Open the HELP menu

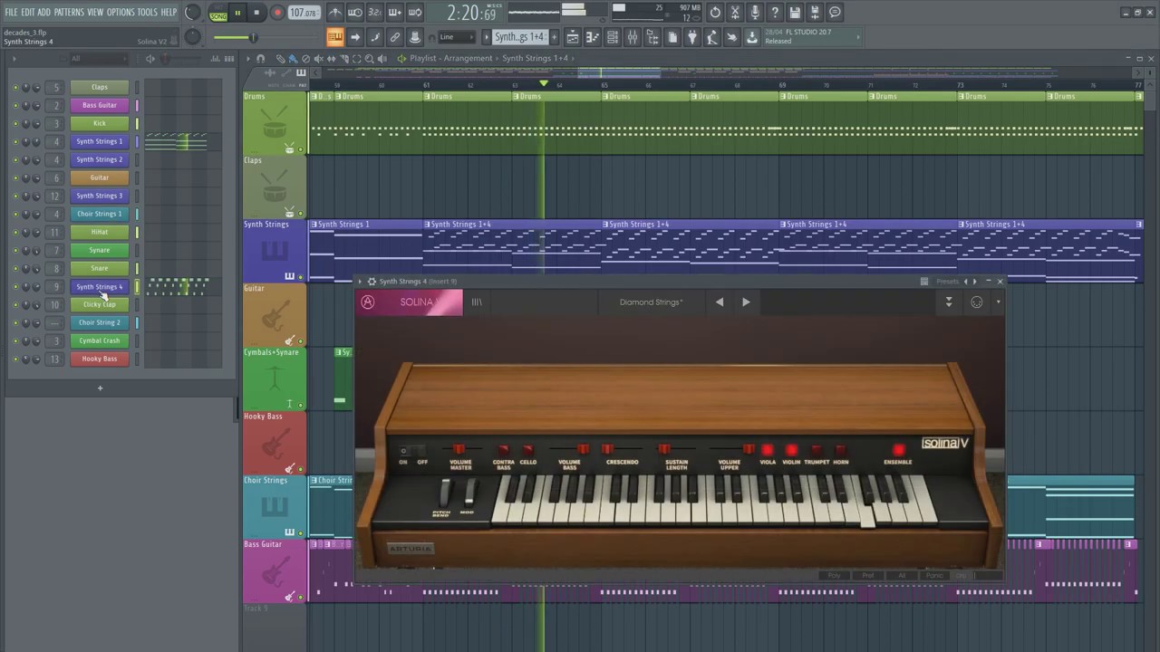tap(169, 12)
